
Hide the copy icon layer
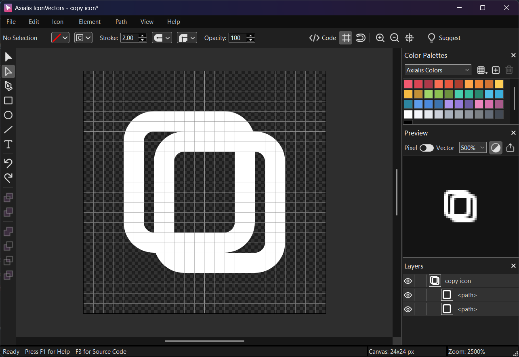[408, 281]
